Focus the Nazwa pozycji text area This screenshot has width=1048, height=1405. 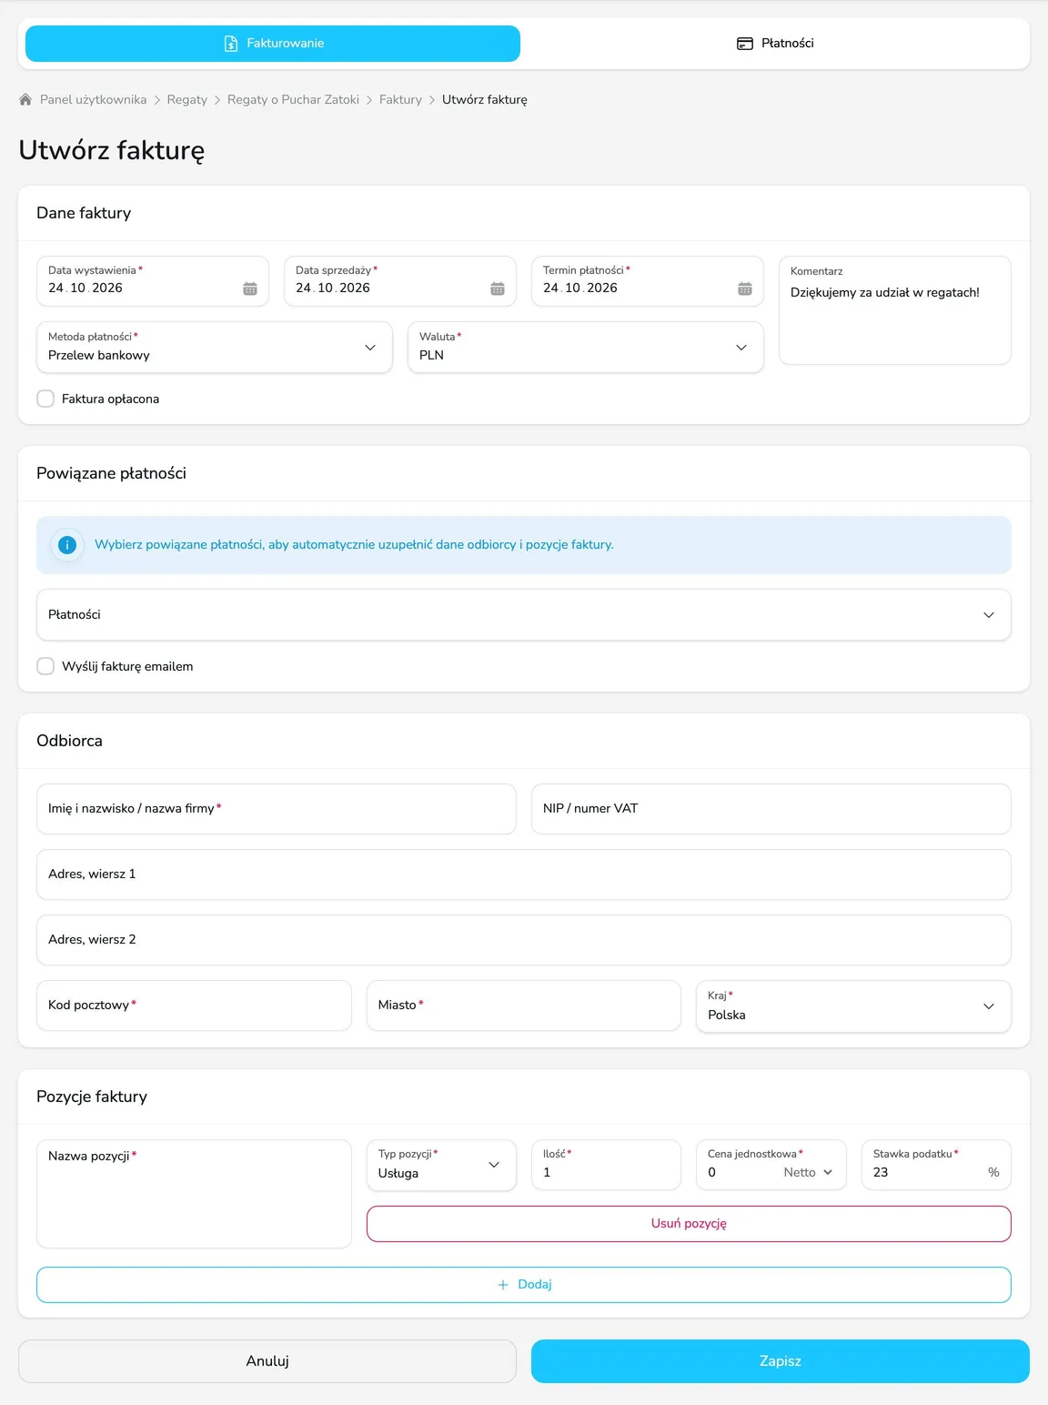[194, 1194]
